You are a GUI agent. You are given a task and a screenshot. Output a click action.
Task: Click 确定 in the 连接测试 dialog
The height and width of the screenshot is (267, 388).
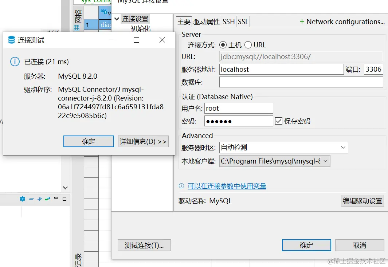(x=89, y=141)
